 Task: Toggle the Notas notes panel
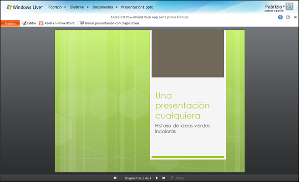177,178
